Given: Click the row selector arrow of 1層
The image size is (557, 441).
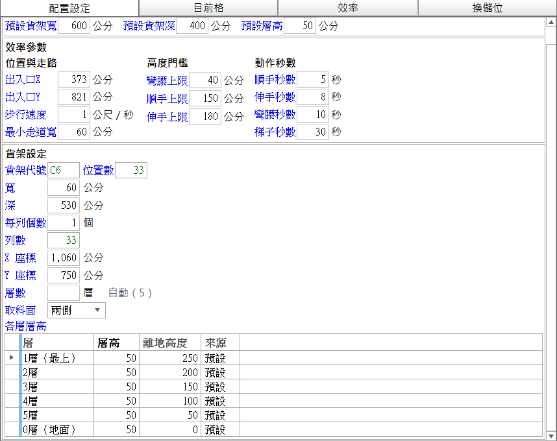Looking at the screenshot, I should (x=12, y=357).
